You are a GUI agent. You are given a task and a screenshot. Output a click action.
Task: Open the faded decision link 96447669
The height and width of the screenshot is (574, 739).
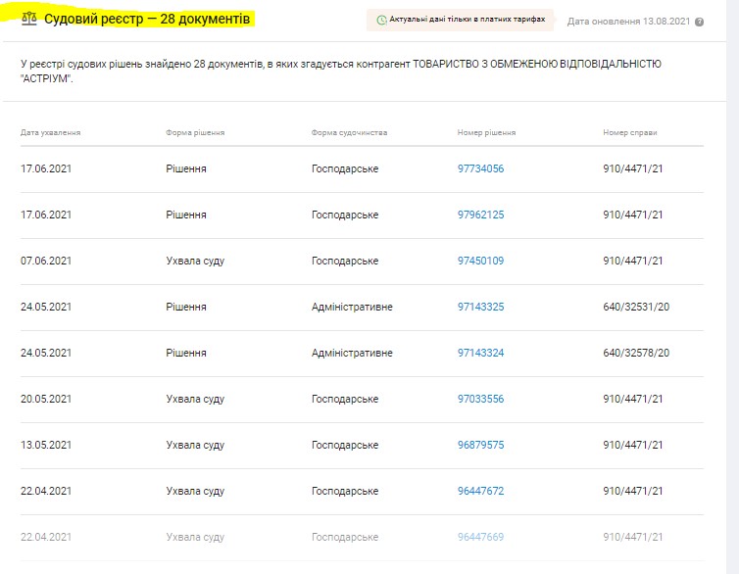click(480, 537)
